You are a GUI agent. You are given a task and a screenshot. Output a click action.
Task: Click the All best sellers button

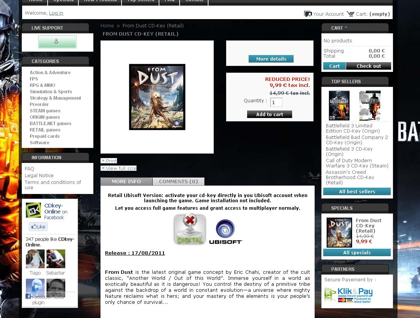click(357, 191)
